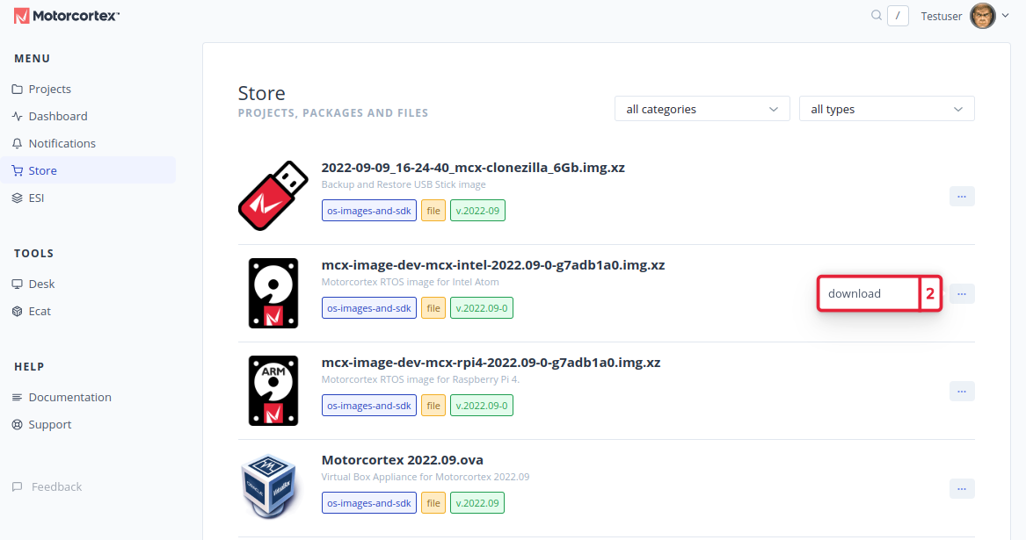Viewport: 1026px width, 540px height.
Task: Click file tag on Intel image row
Action: pyautogui.click(x=433, y=308)
